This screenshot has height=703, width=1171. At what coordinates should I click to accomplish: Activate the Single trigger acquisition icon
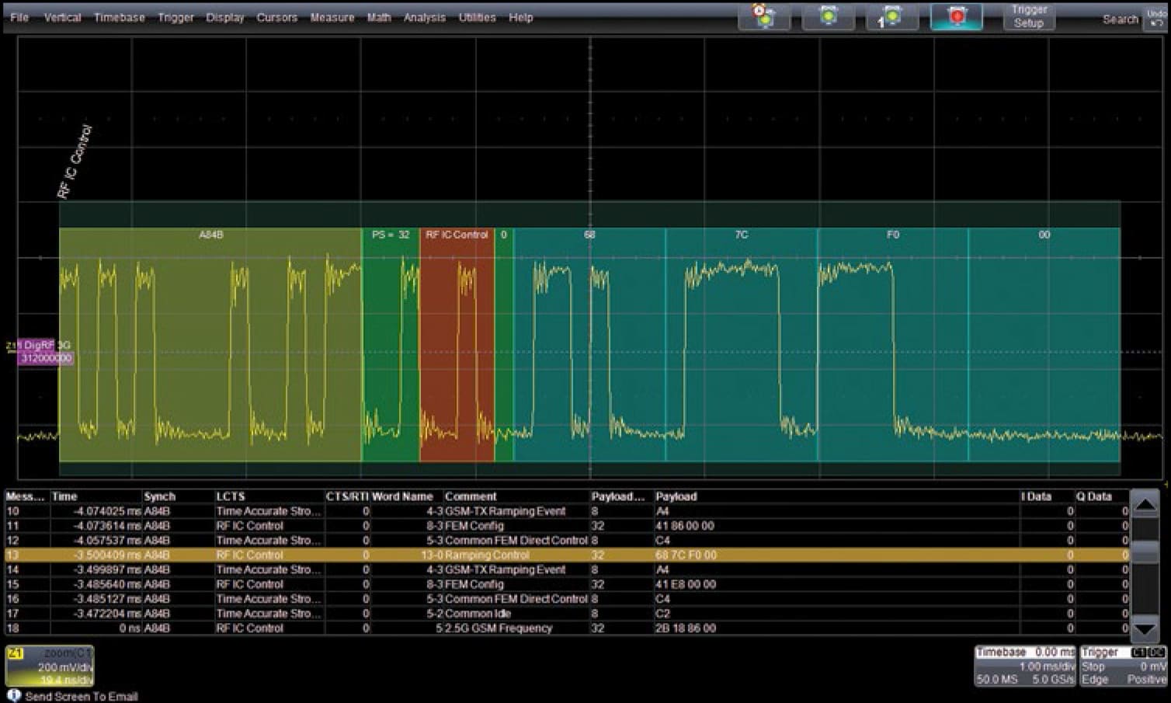891,16
